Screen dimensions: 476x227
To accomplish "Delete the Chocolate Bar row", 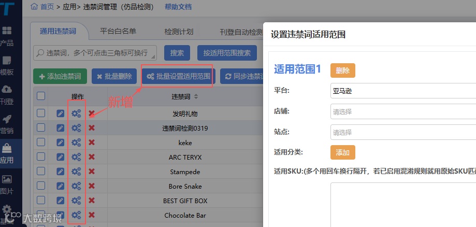I will 92,215.
